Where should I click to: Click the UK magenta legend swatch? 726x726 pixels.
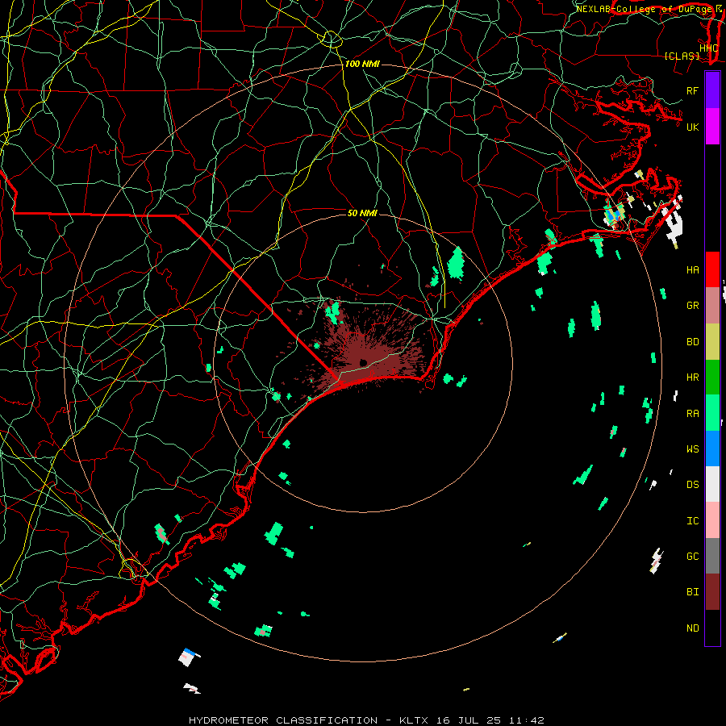712,127
